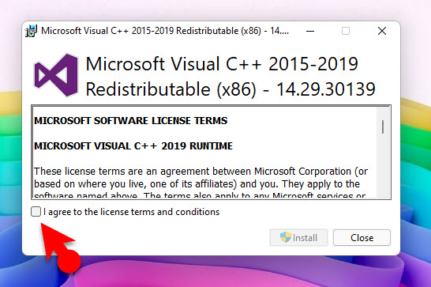Click the 'These license terms are an agreement' paragraph
Image resolution: width=431 pixels, height=287 pixels.
pyautogui.click(x=201, y=183)
